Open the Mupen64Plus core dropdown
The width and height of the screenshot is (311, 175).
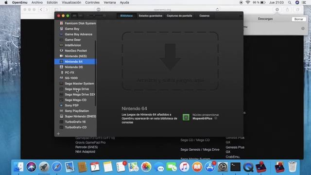point(216,118)
